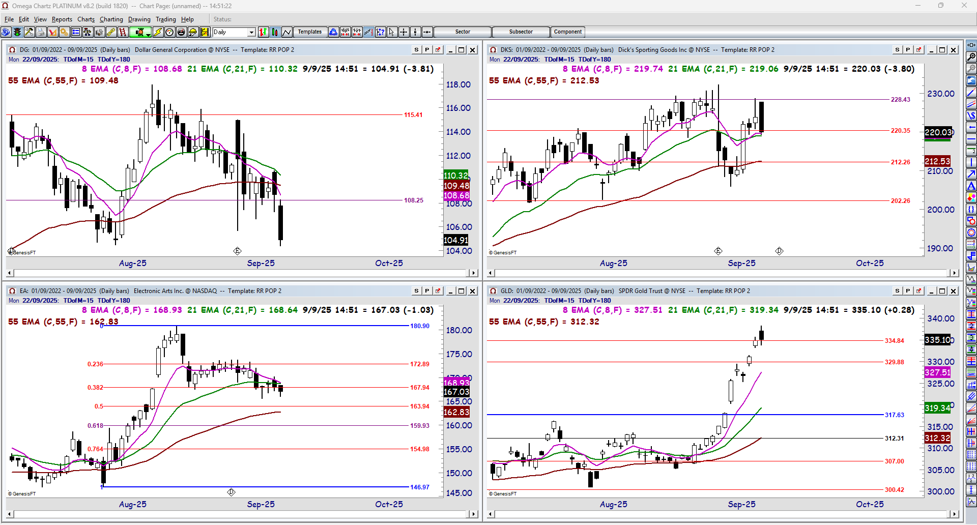The width and height of the screenshot is (977, 525).
Task: Open the Charts menu
Action: (86, 19)
